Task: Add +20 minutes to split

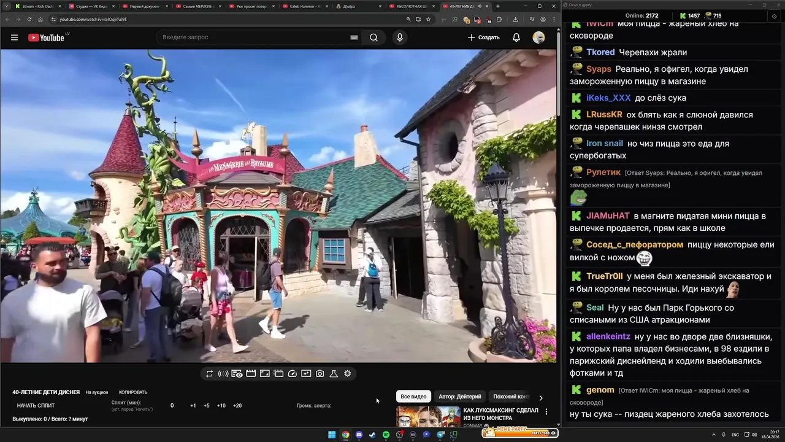Action: [x=237, y=406]
